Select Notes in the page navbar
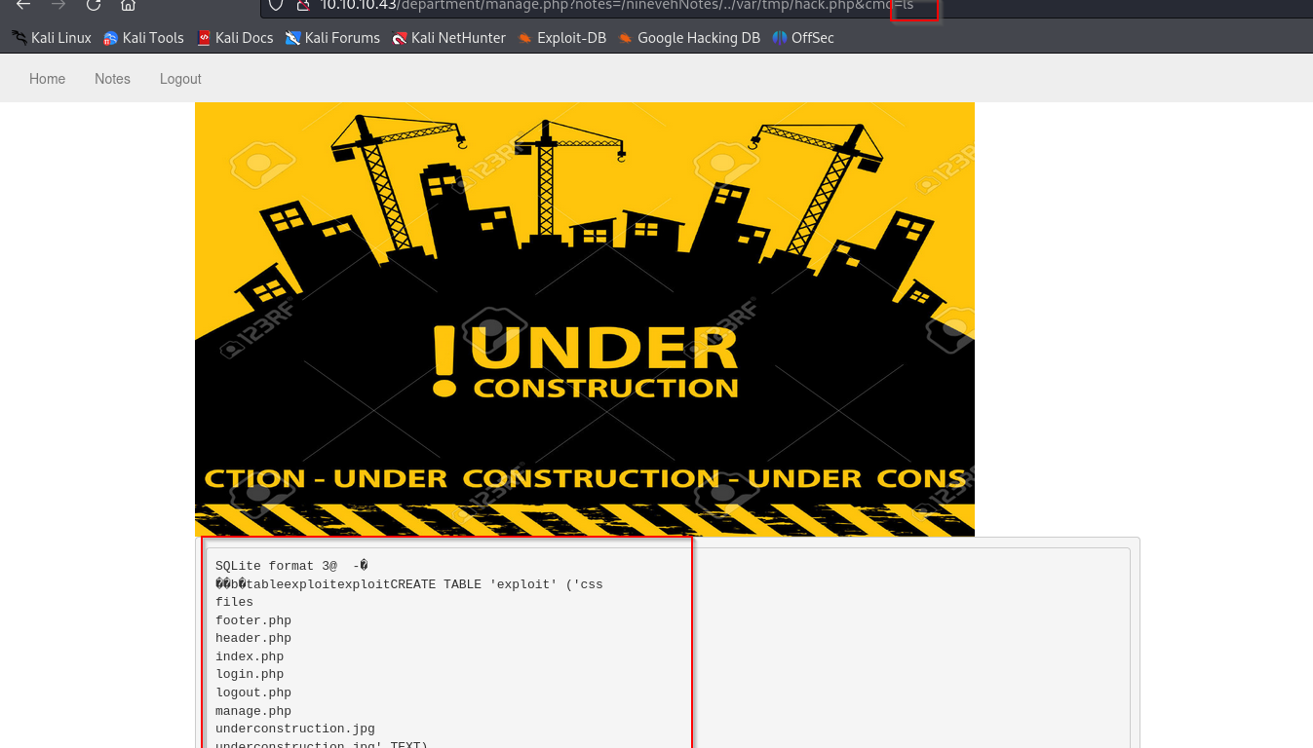The height and width of the screenshot is (748, 1313). tap(112, 79)
